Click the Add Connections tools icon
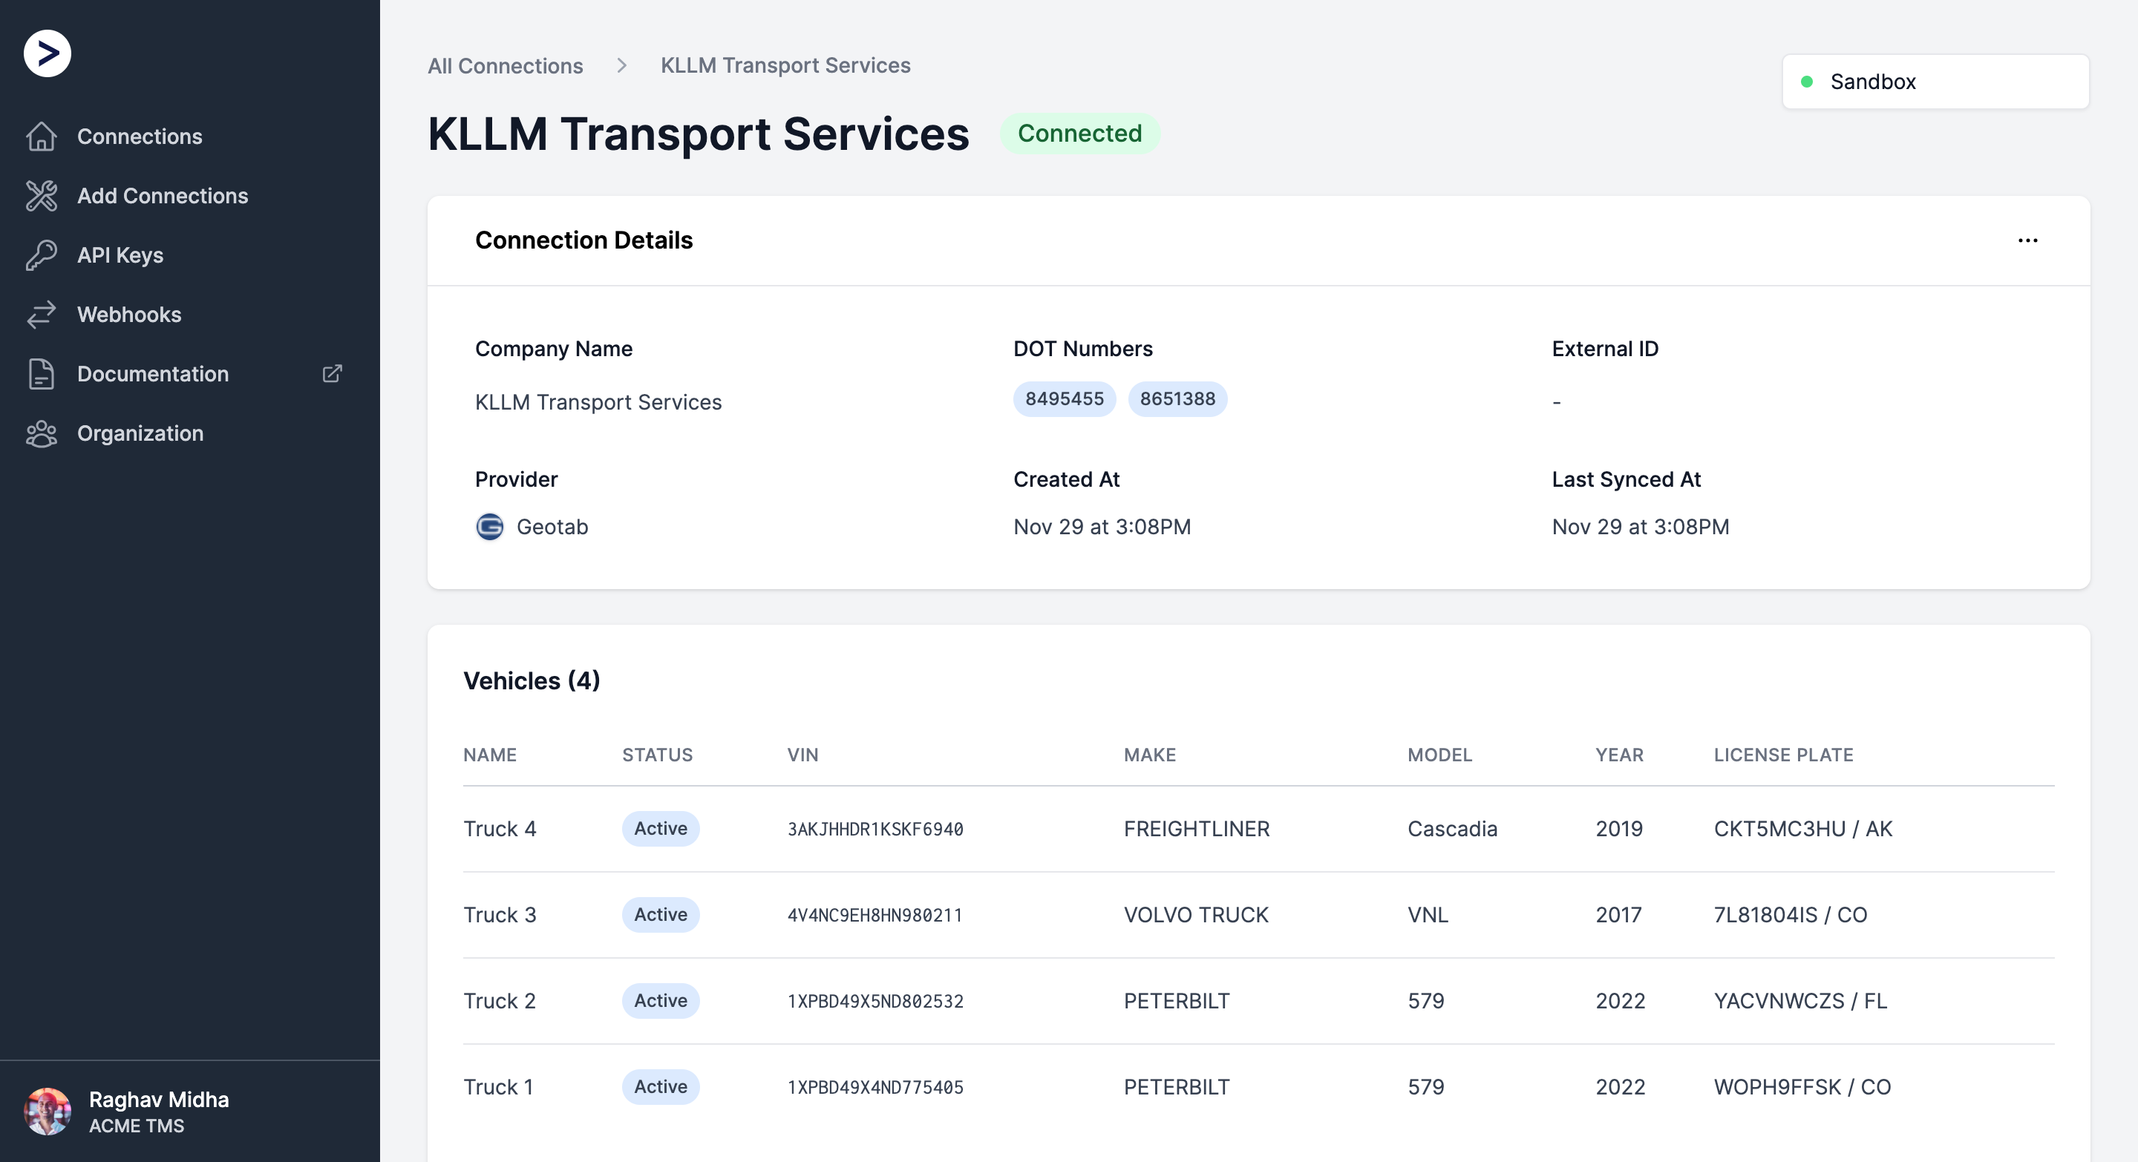This screenshot has height=1162, width=2138. (41, 196)
